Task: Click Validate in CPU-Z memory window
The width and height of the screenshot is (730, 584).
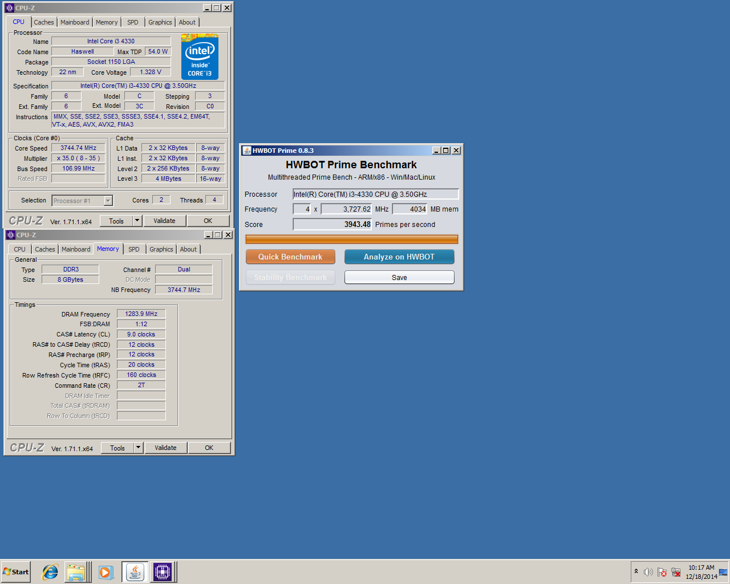Action: coord(165,448)
